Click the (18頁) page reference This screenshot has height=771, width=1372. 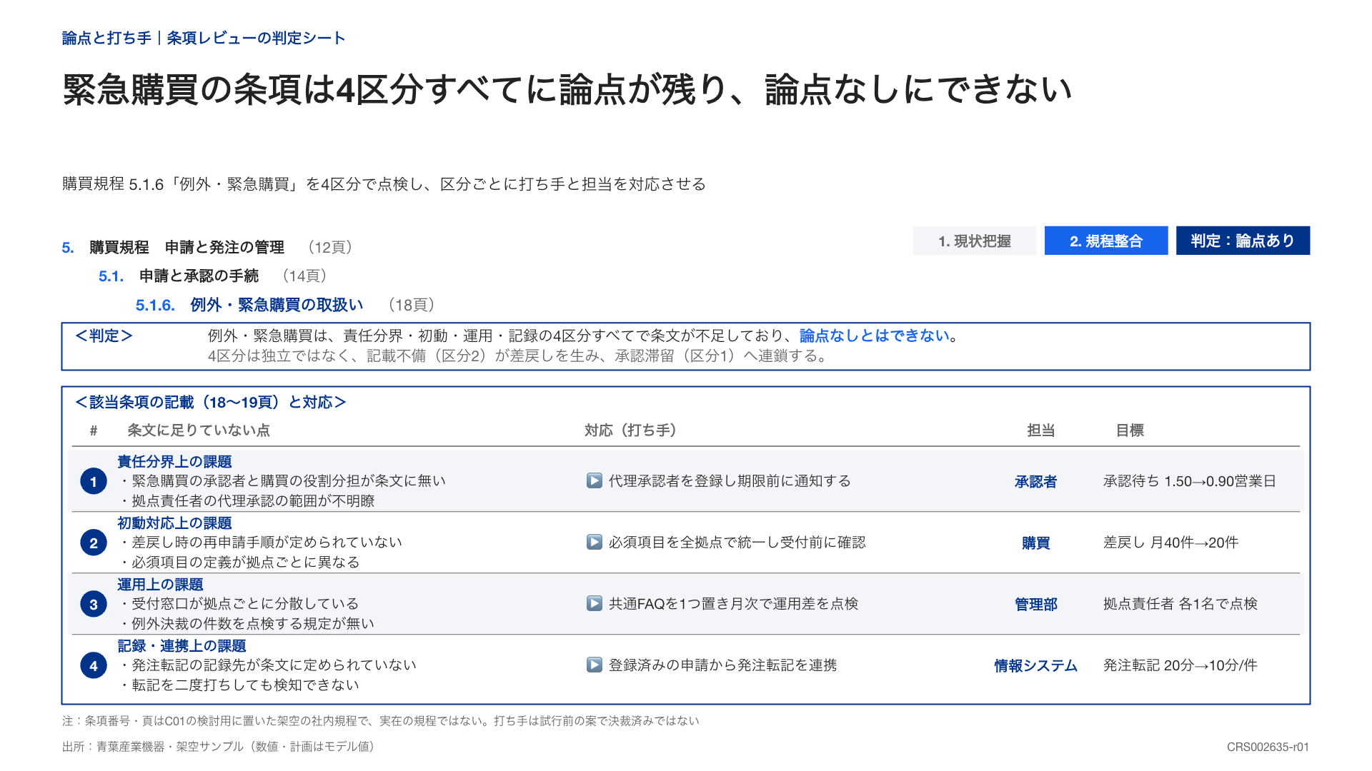point(411,305)
